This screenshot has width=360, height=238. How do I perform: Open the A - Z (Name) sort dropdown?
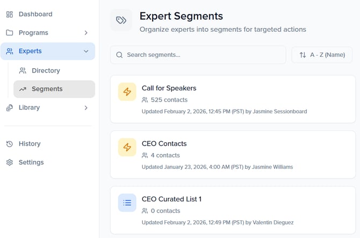(x=322, y=55)
